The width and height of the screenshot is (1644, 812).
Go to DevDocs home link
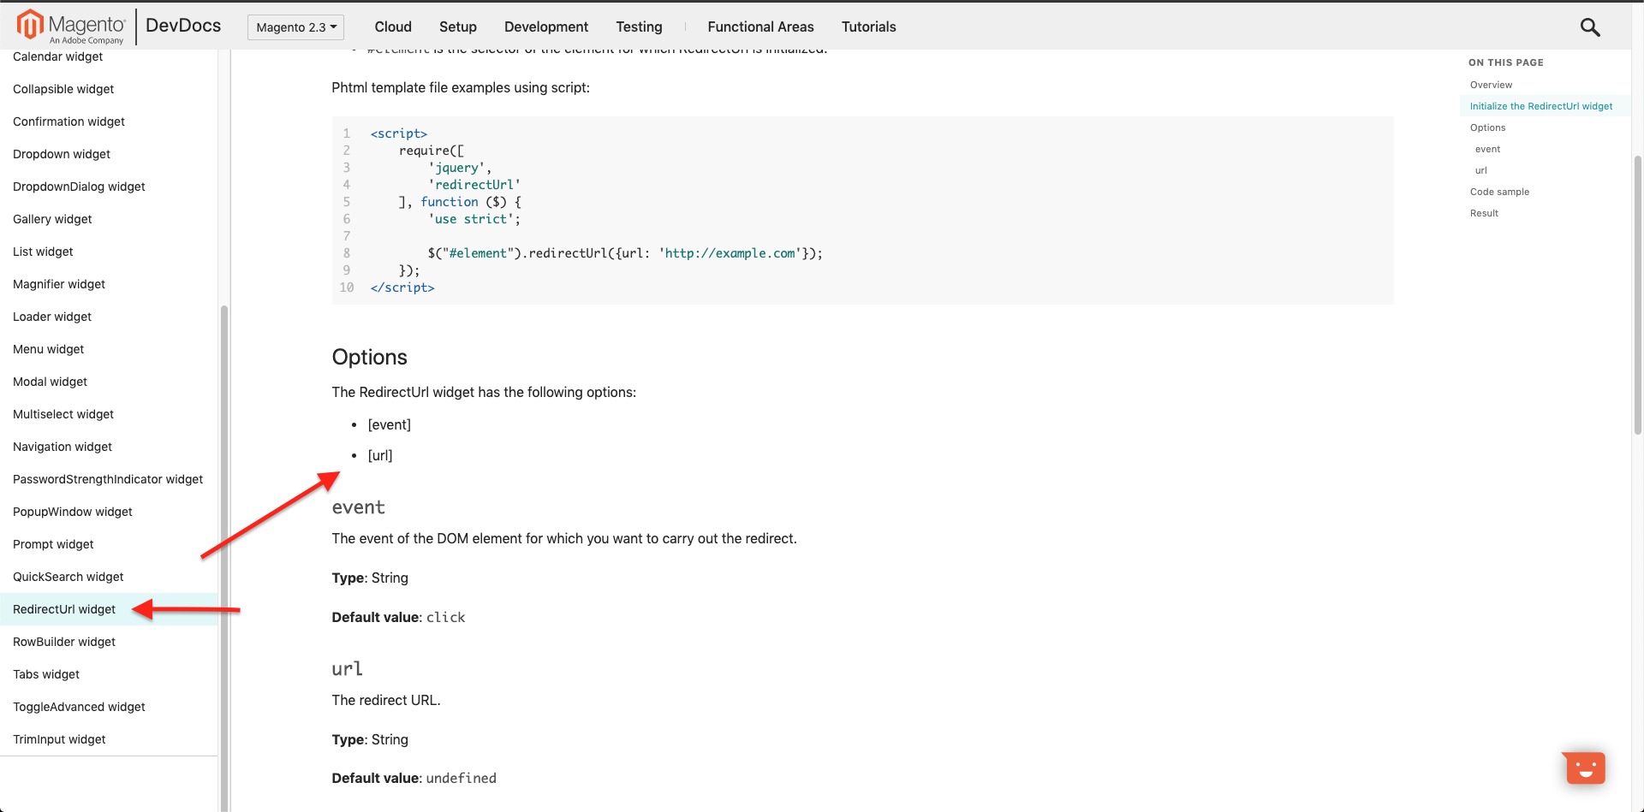click(x=183, y=26)
